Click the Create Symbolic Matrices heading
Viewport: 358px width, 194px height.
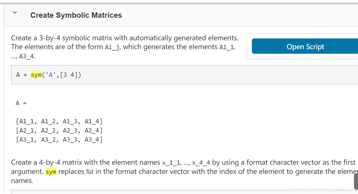click(x=76, y=15)
